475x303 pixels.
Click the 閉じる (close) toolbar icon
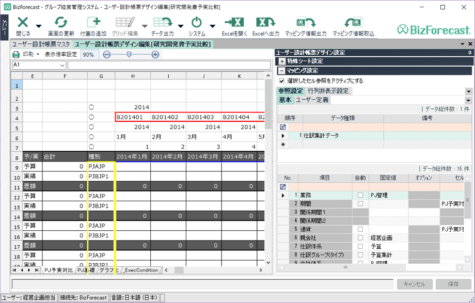pyautogui.click(x=23, y=23)
